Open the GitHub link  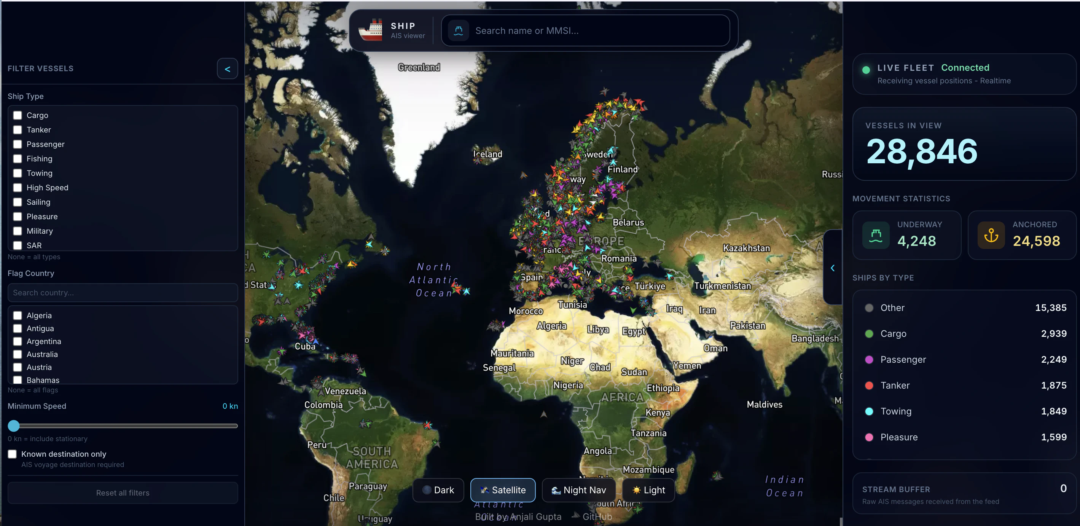[x=597, y=517]
